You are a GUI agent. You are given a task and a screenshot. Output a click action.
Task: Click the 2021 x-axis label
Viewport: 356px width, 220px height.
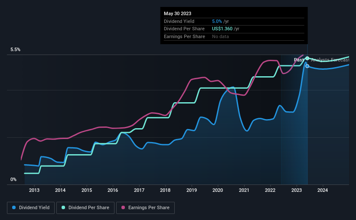pos(244,190)
